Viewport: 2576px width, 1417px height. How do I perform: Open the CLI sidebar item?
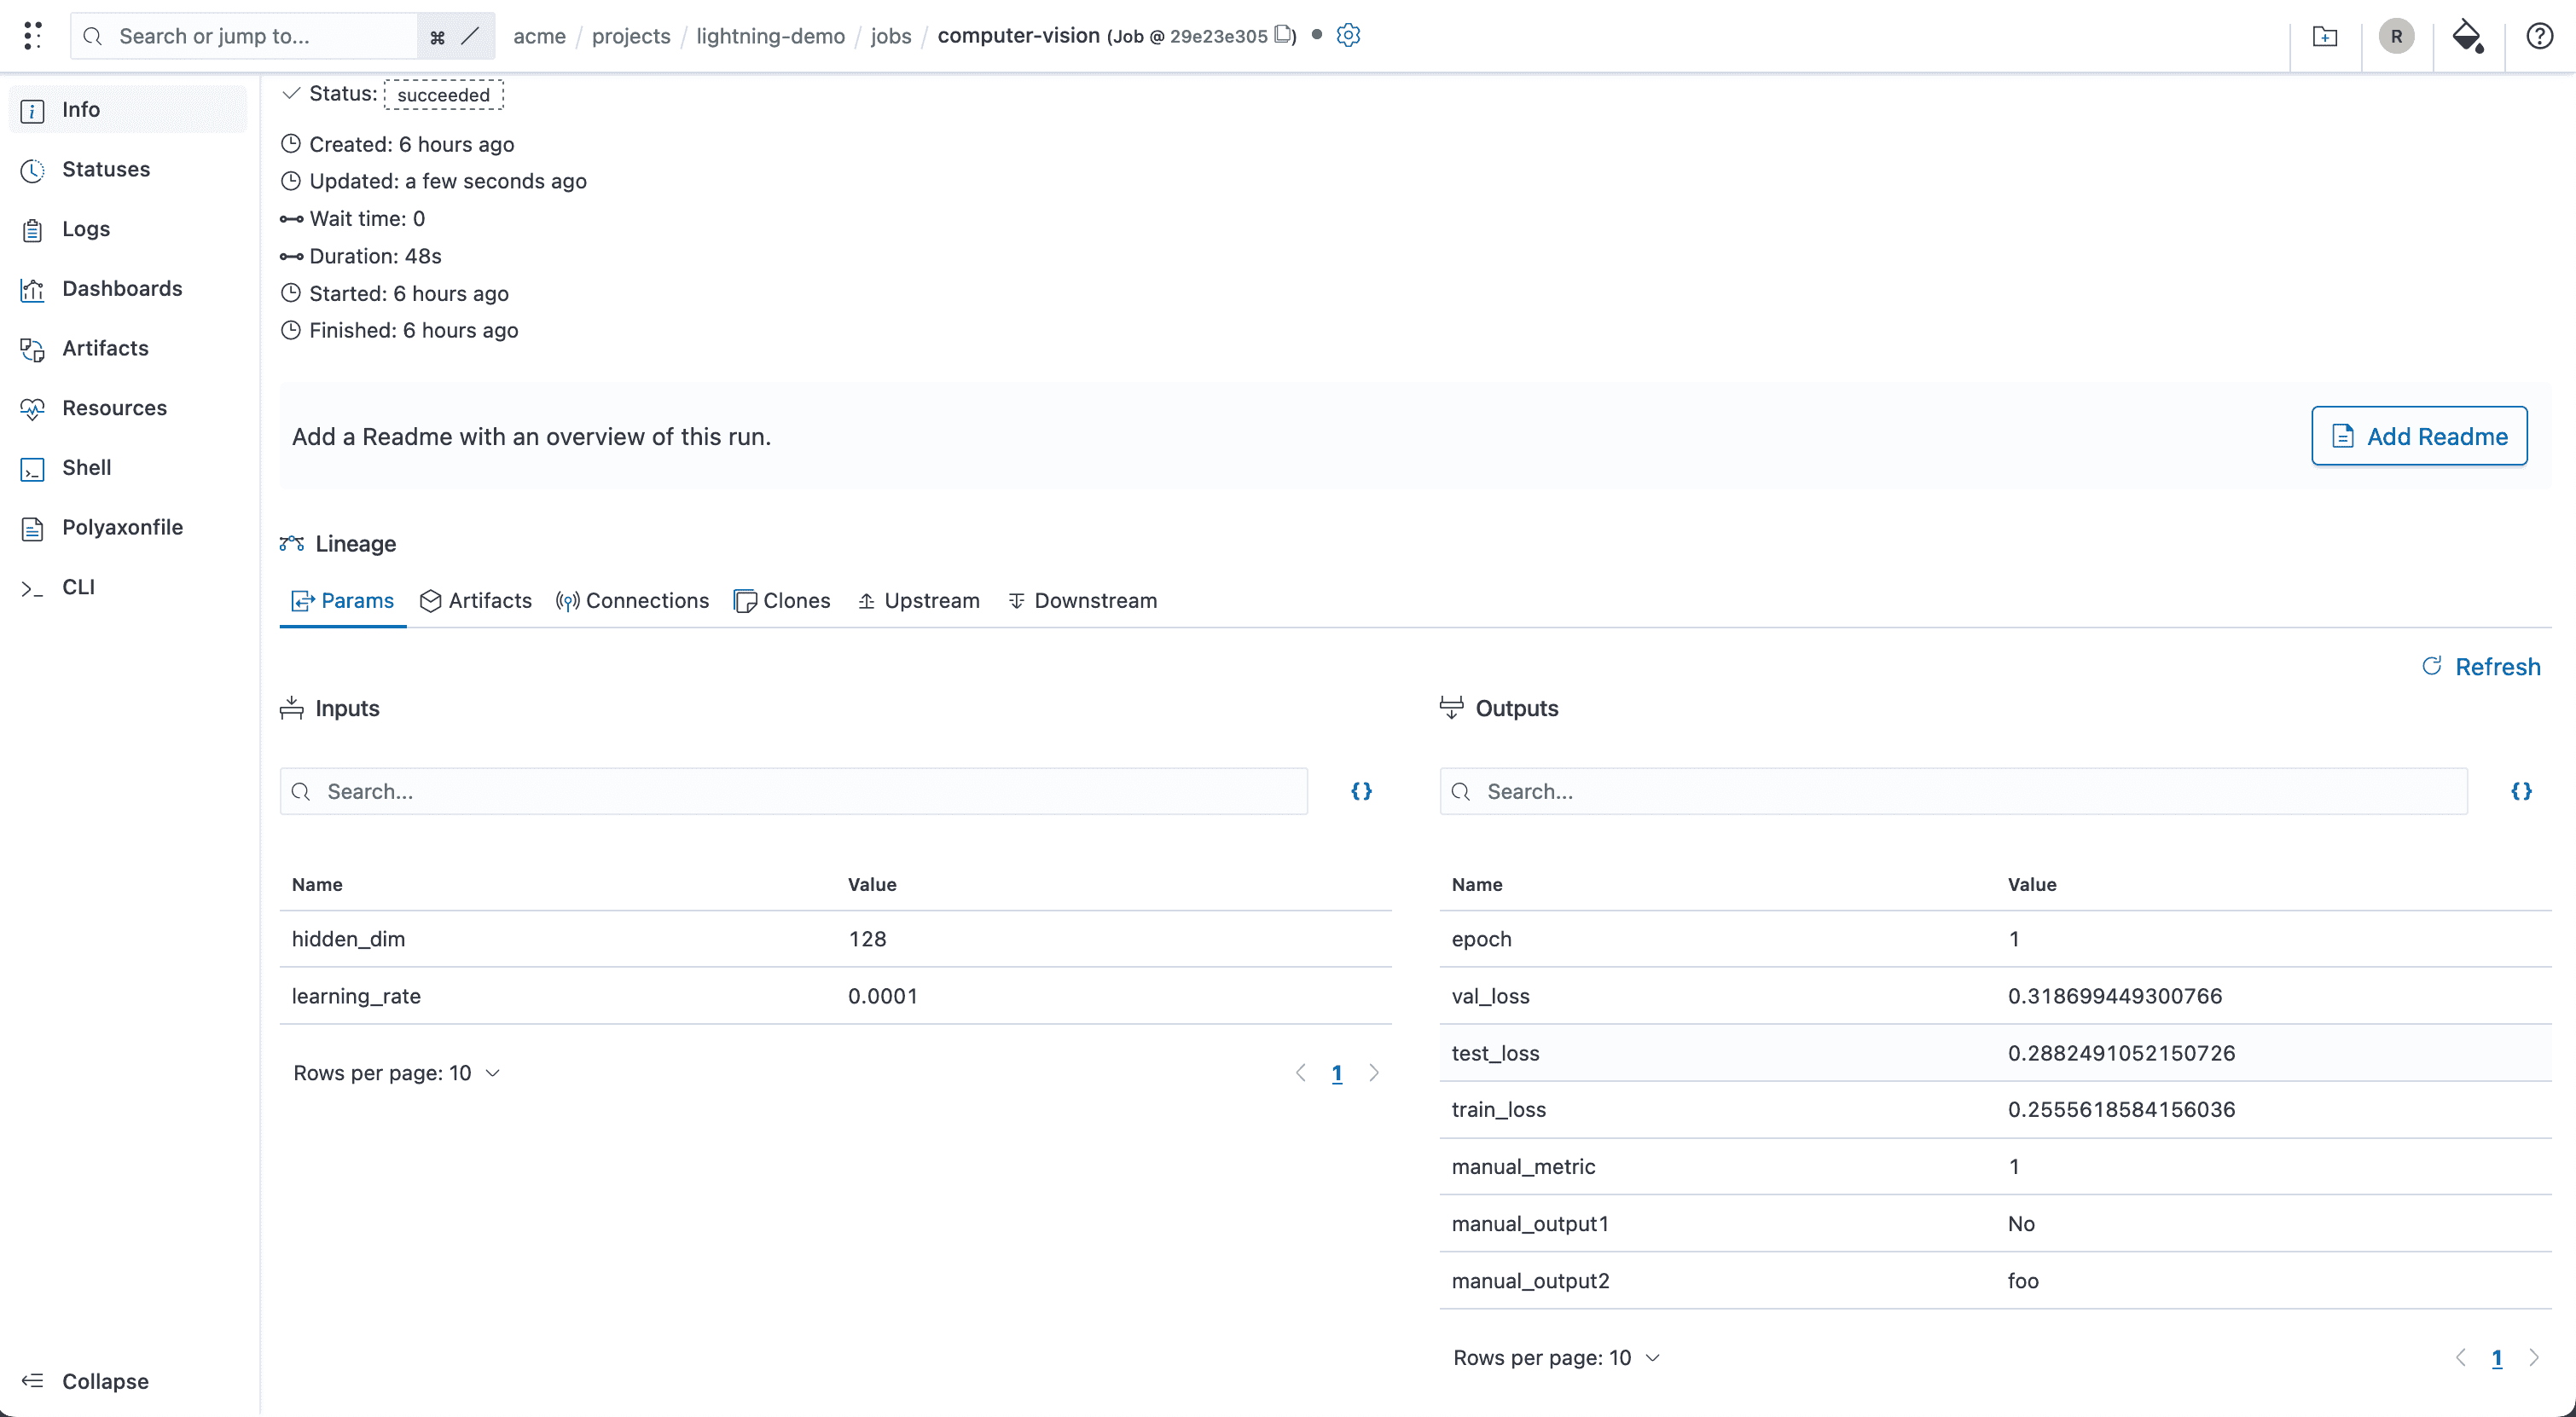coord(78,587)
